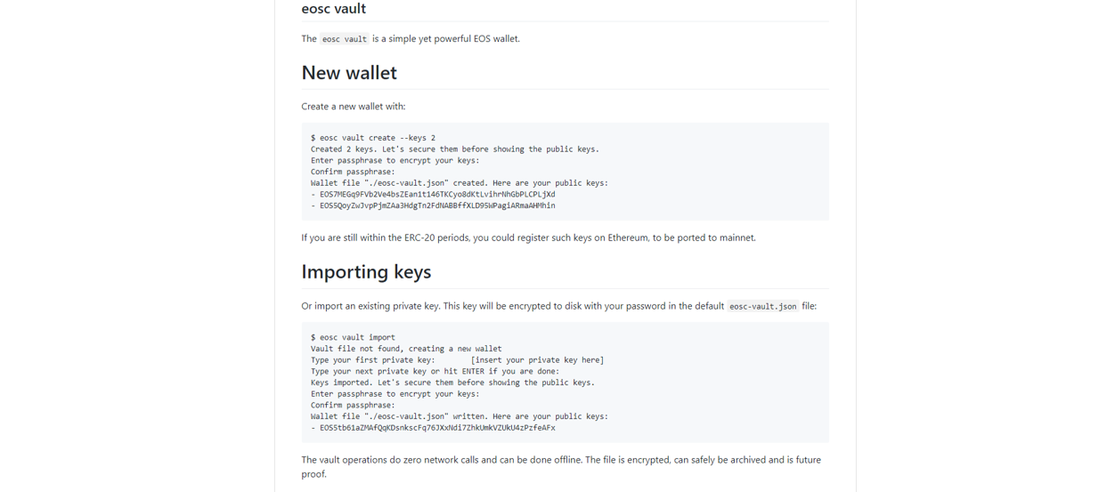This screenshot has height=492, width=1115.
Task: Select the inline "eosc-vault.json" code in paragraph
Action: click(763, 306)
